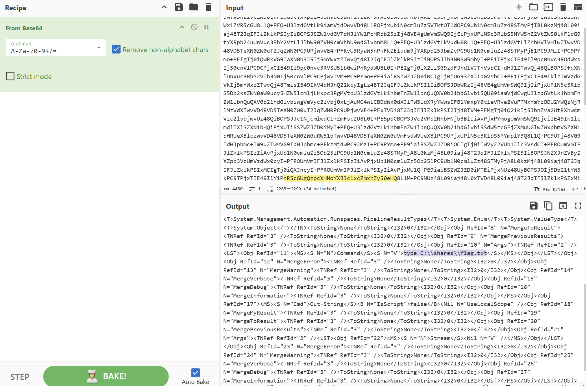This screenshot has width=586, height=386.
Task: Enable Strict mode checkbox
Action: (x=10, y=76)
